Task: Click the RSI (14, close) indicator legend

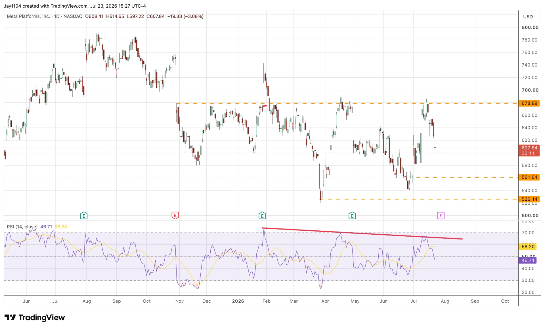Action: (22, 227)
